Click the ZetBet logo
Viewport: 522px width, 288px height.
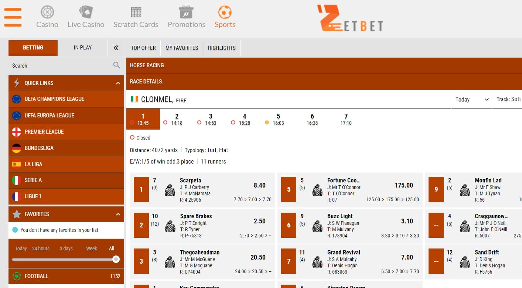pyautogui.click(x=350, y=18)
